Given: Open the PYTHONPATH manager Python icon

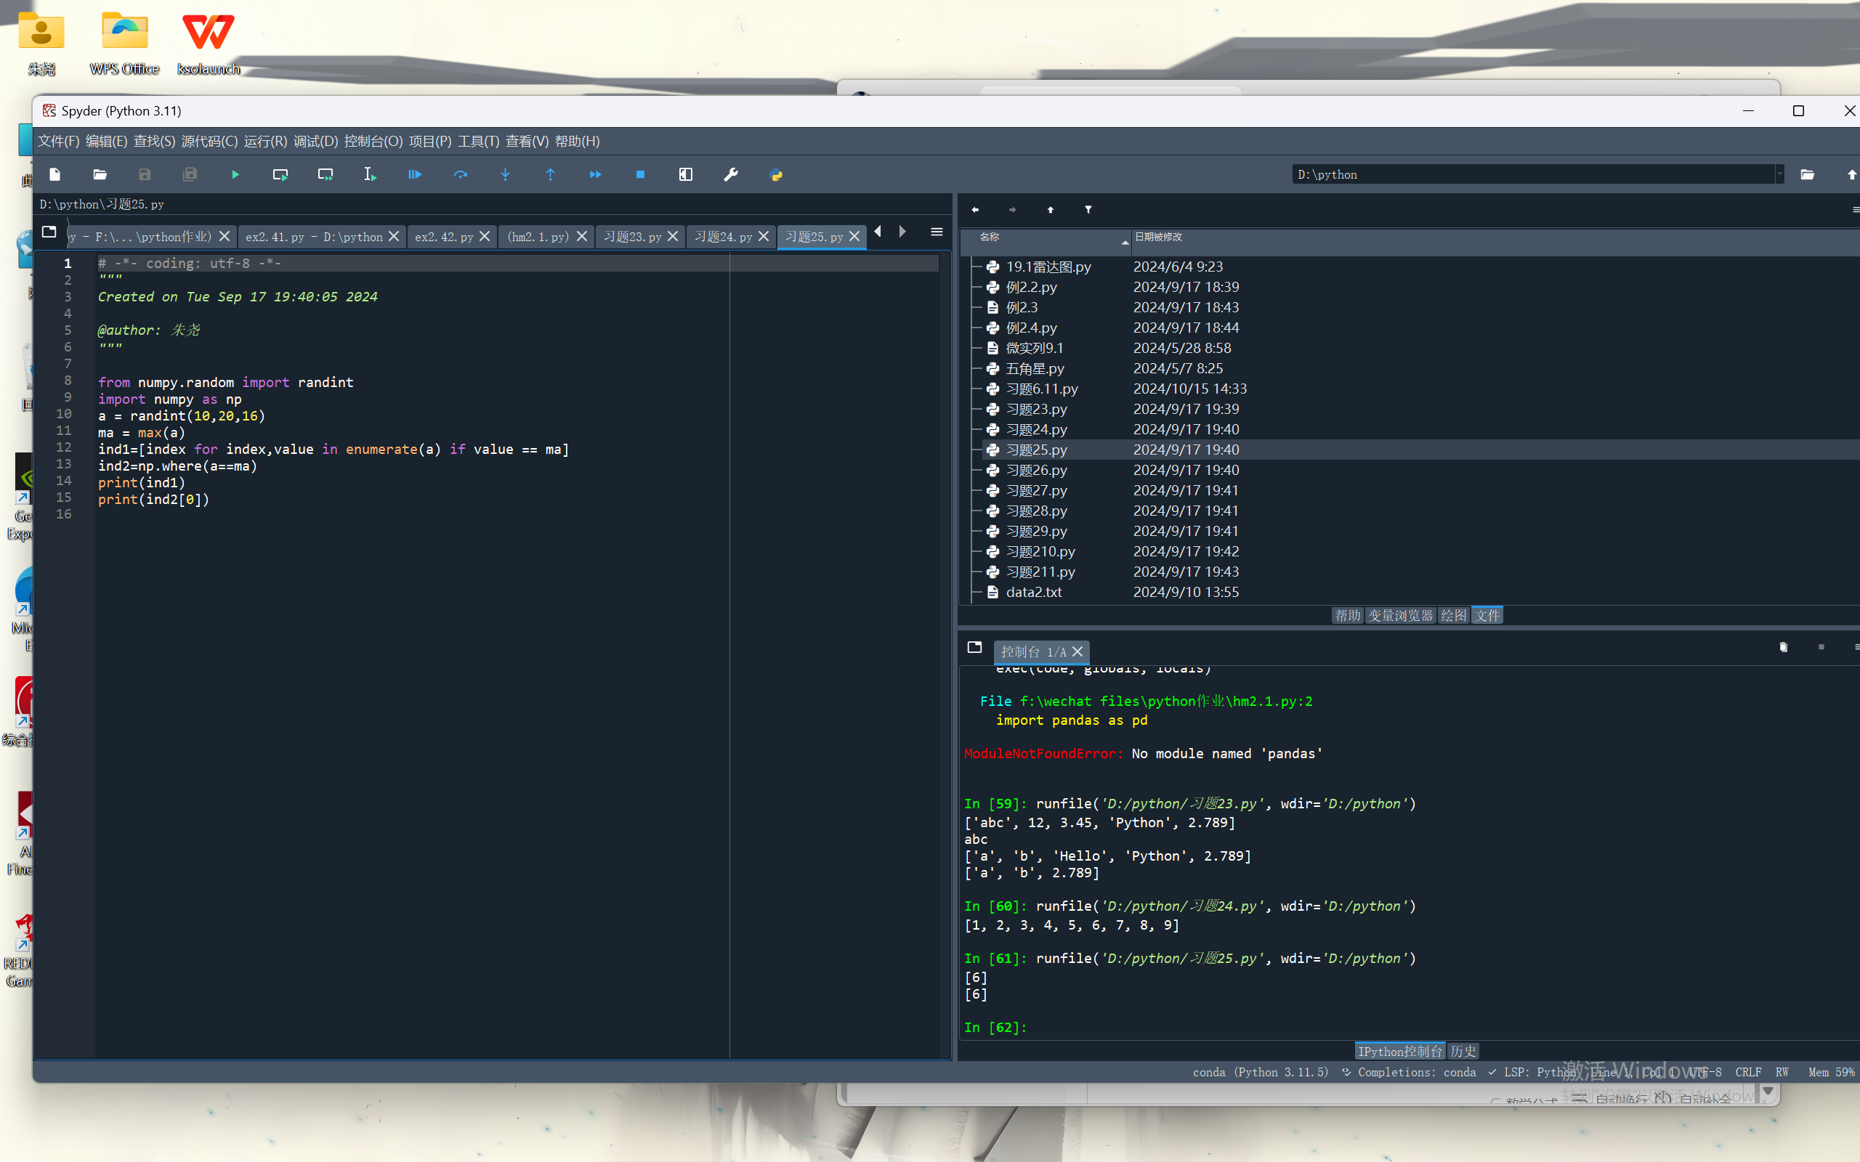Looking at the screenshot, I should [x=776, y=174].
